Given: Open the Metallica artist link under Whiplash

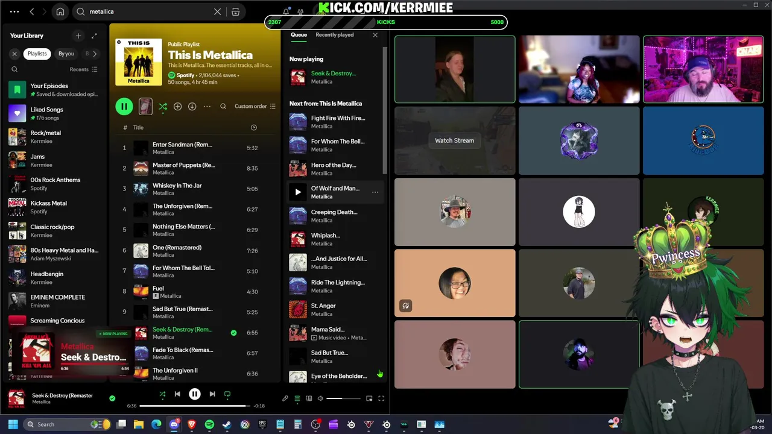Looking at the screenshot, I should click(321, 244).
